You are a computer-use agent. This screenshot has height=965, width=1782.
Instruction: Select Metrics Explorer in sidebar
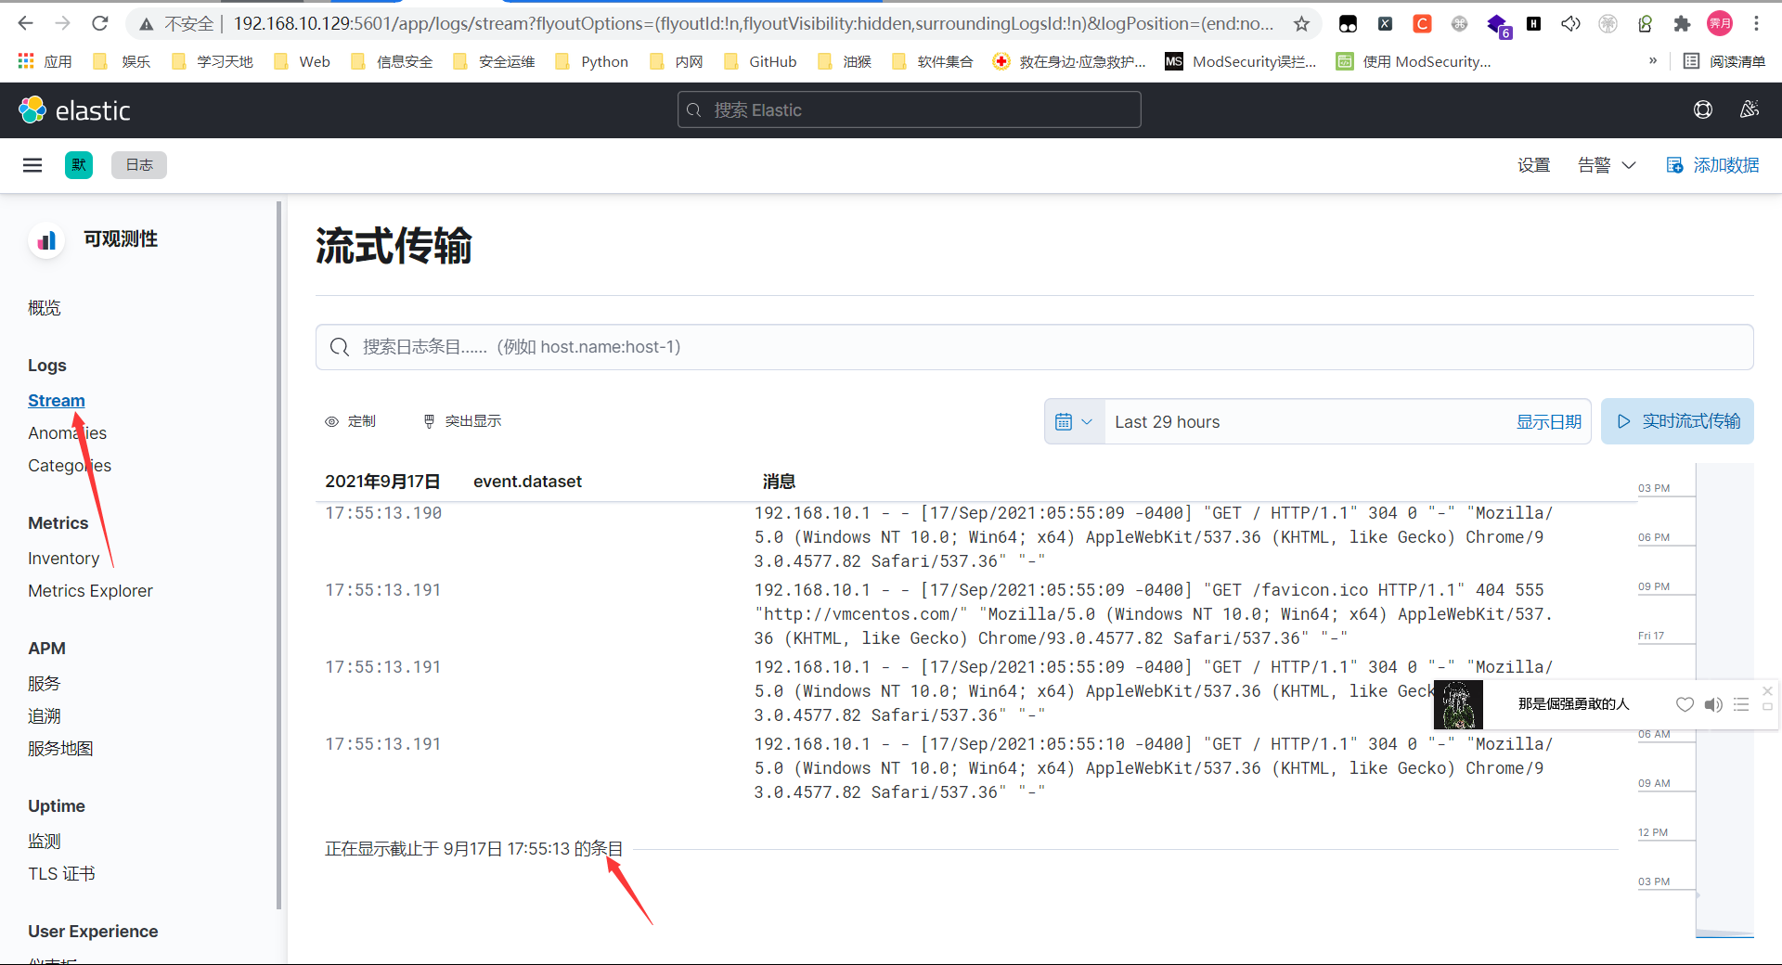[x=90, y=591]
